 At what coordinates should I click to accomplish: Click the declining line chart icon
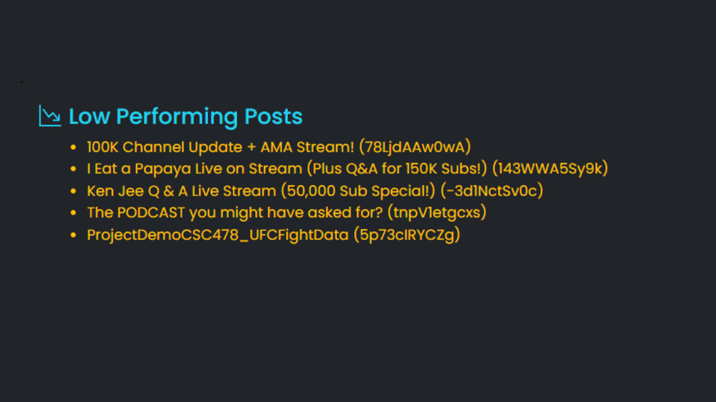(50, 116)
